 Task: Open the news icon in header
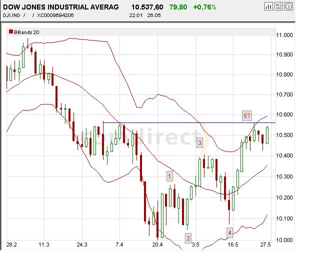click(x=278, y=6)
